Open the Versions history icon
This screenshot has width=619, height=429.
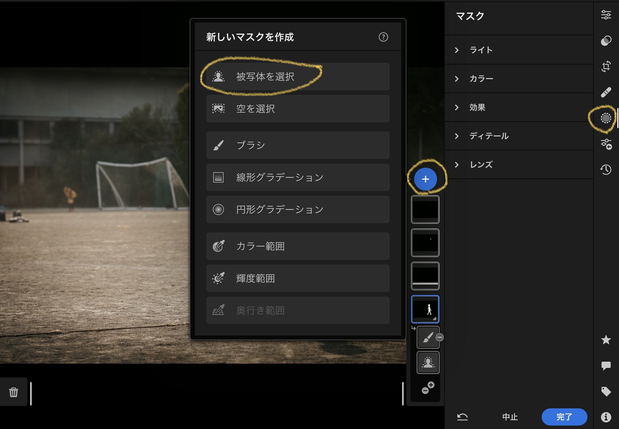pos(606,170)
